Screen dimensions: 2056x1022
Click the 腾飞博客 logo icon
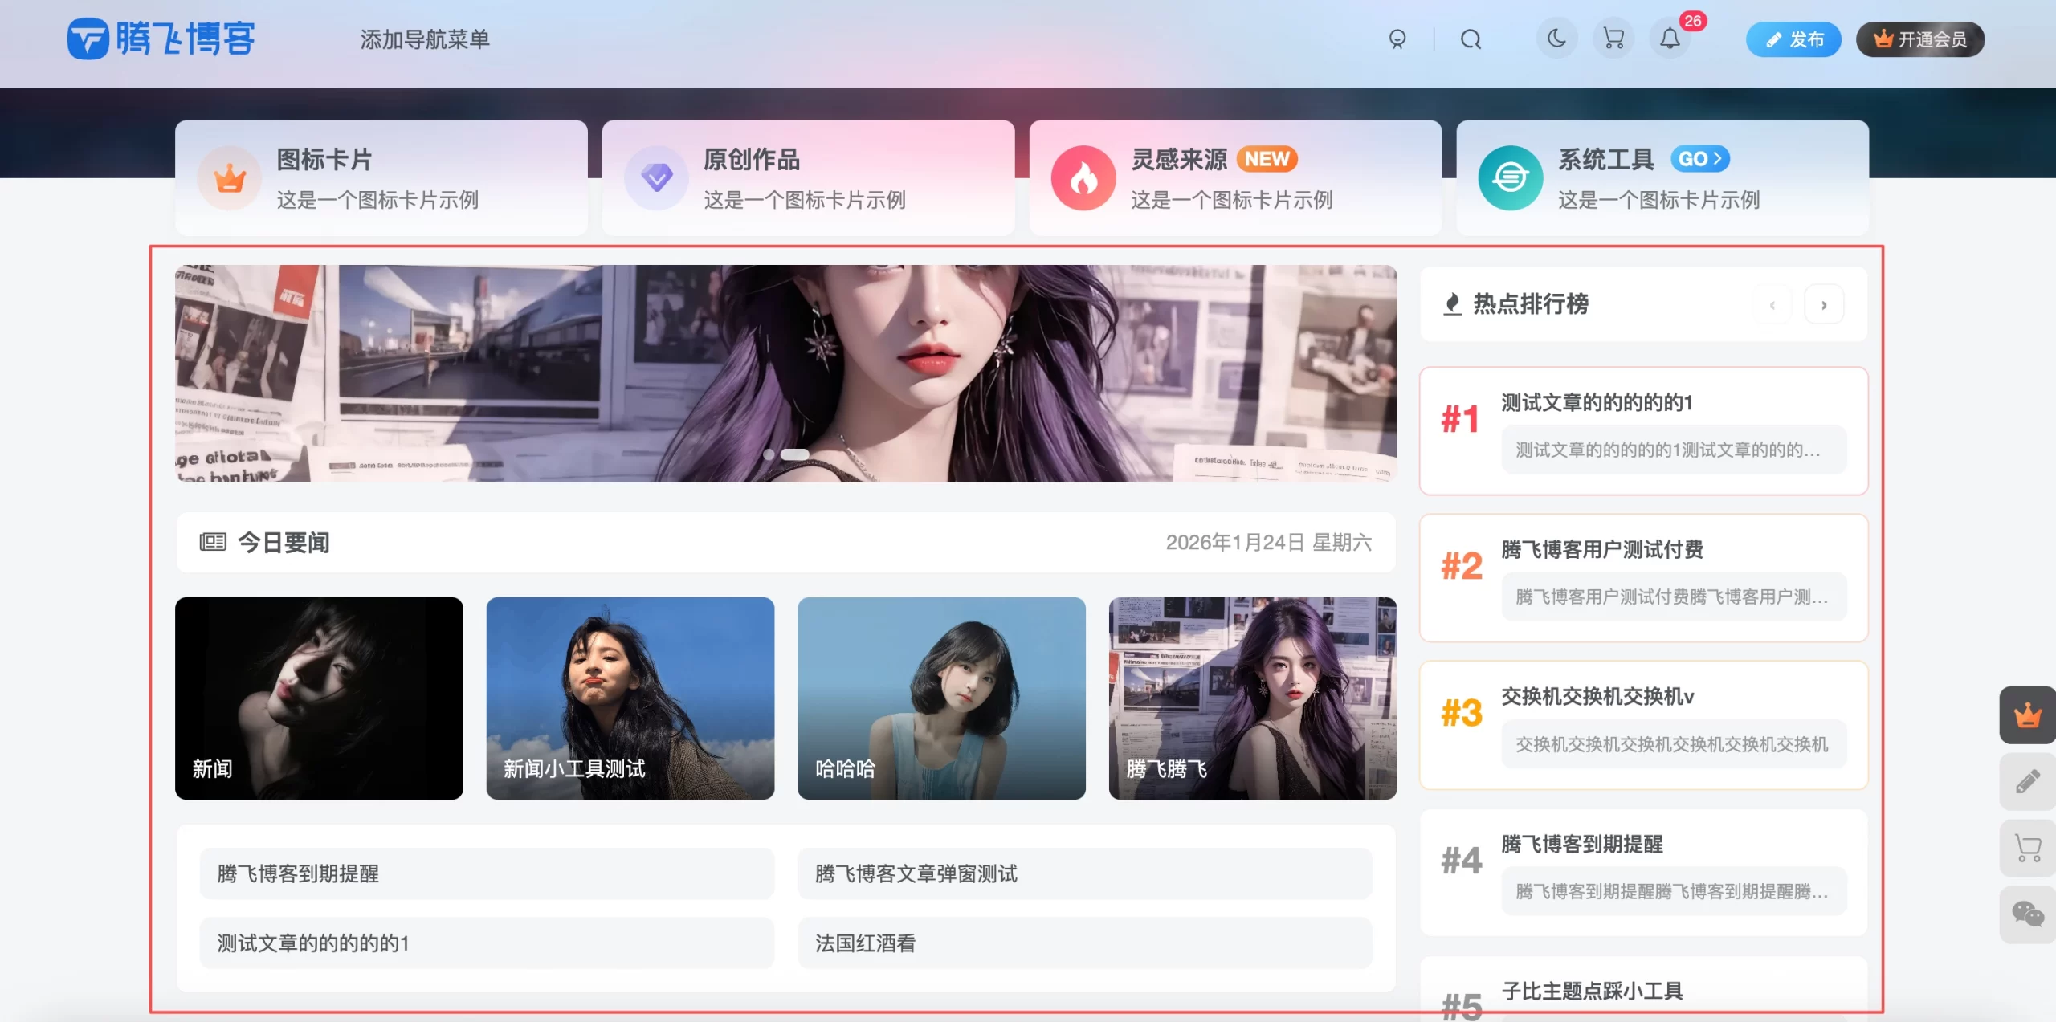[x=90, y=37]
